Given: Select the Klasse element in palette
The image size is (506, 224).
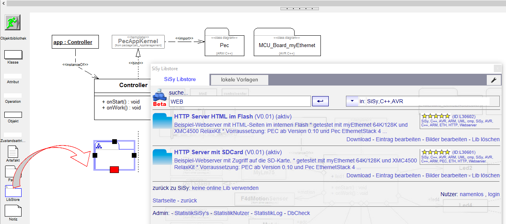Looking at the screenshot, I should coord(13,54).
